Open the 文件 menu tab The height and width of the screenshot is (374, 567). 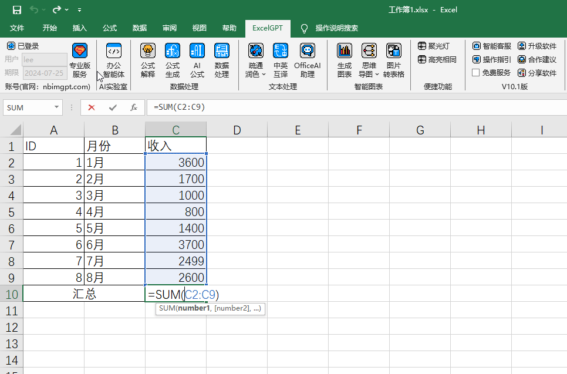coord(17,28)
